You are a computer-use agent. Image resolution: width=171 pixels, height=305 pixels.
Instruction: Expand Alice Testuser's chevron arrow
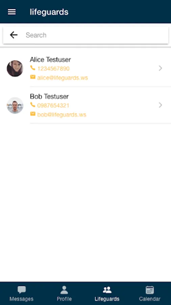160,68
